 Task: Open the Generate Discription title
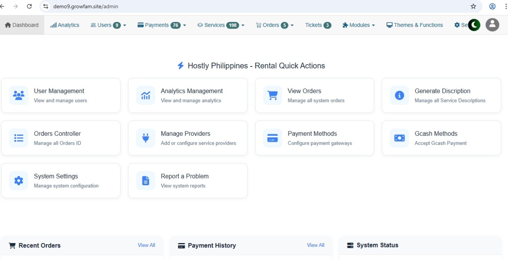pyautogui.click(x=443, y=91)
